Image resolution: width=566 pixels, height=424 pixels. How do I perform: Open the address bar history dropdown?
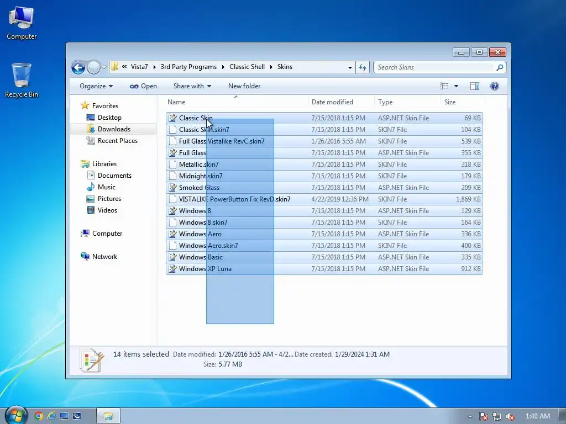(x=350, y=67)
